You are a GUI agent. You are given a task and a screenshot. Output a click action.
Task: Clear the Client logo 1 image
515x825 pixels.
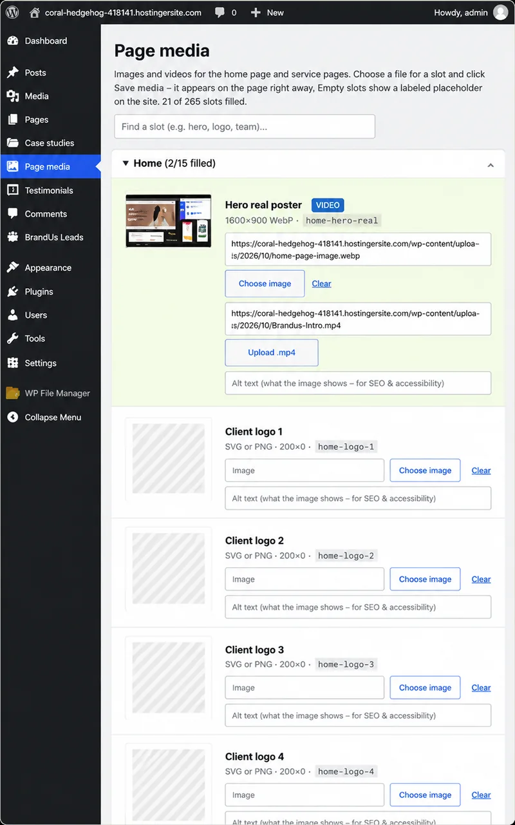[481, 471]
